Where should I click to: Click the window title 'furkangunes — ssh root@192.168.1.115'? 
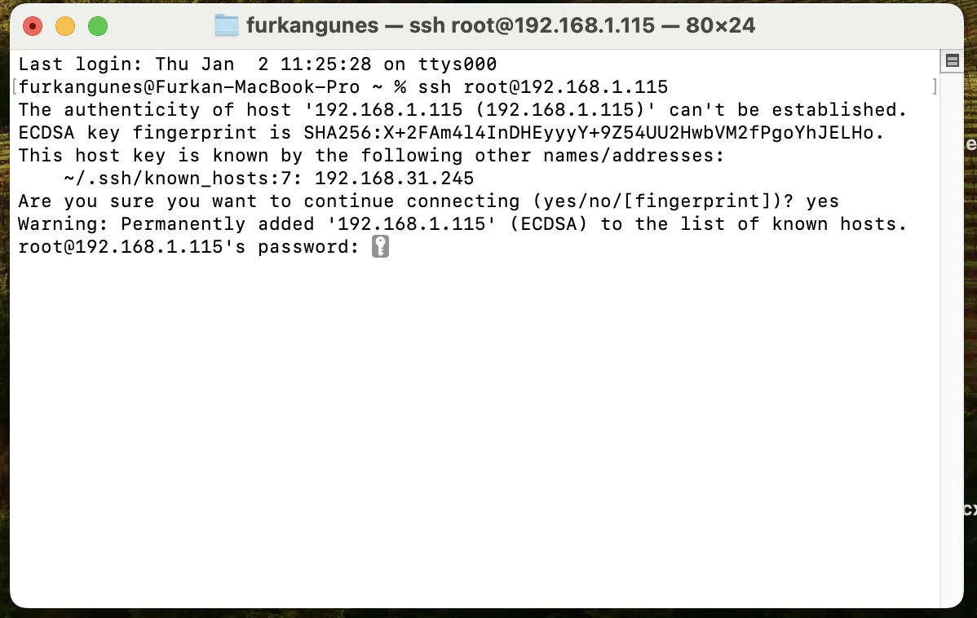[450, 25]
